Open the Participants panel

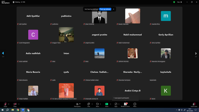[x=77, y=105]
